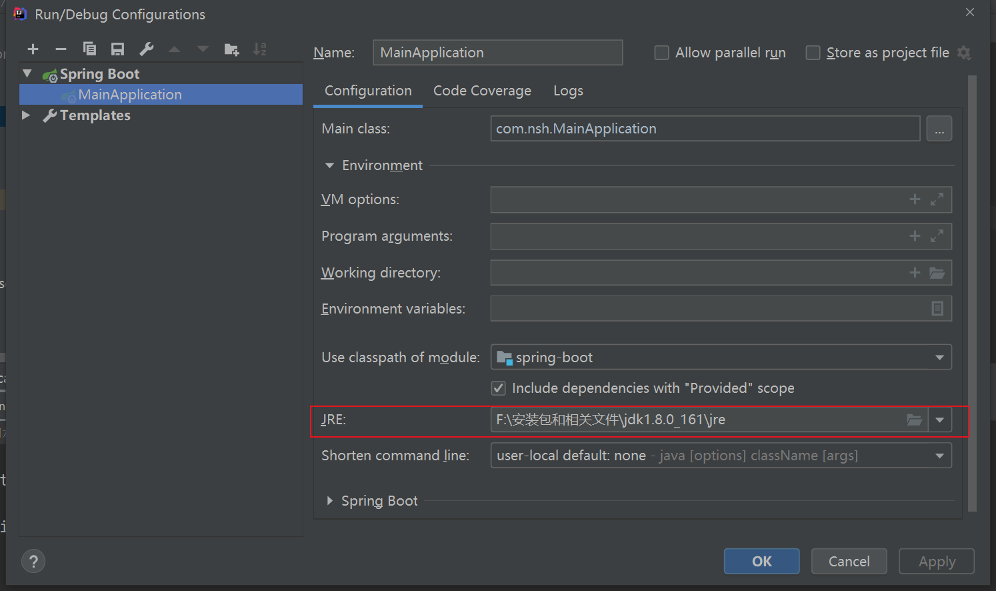Browse for JRE folder icon
Image resolution: width=996 pixels, height=591 pixels.
[x=914, y=420]
